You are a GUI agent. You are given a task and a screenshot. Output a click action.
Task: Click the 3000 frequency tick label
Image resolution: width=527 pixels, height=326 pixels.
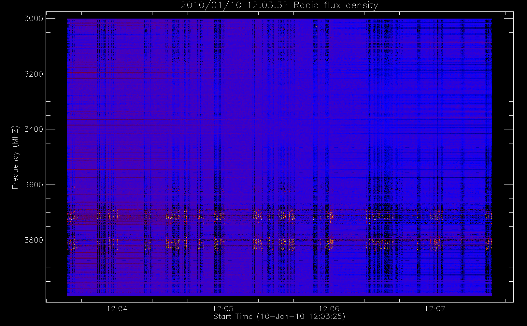click(34, 19)
